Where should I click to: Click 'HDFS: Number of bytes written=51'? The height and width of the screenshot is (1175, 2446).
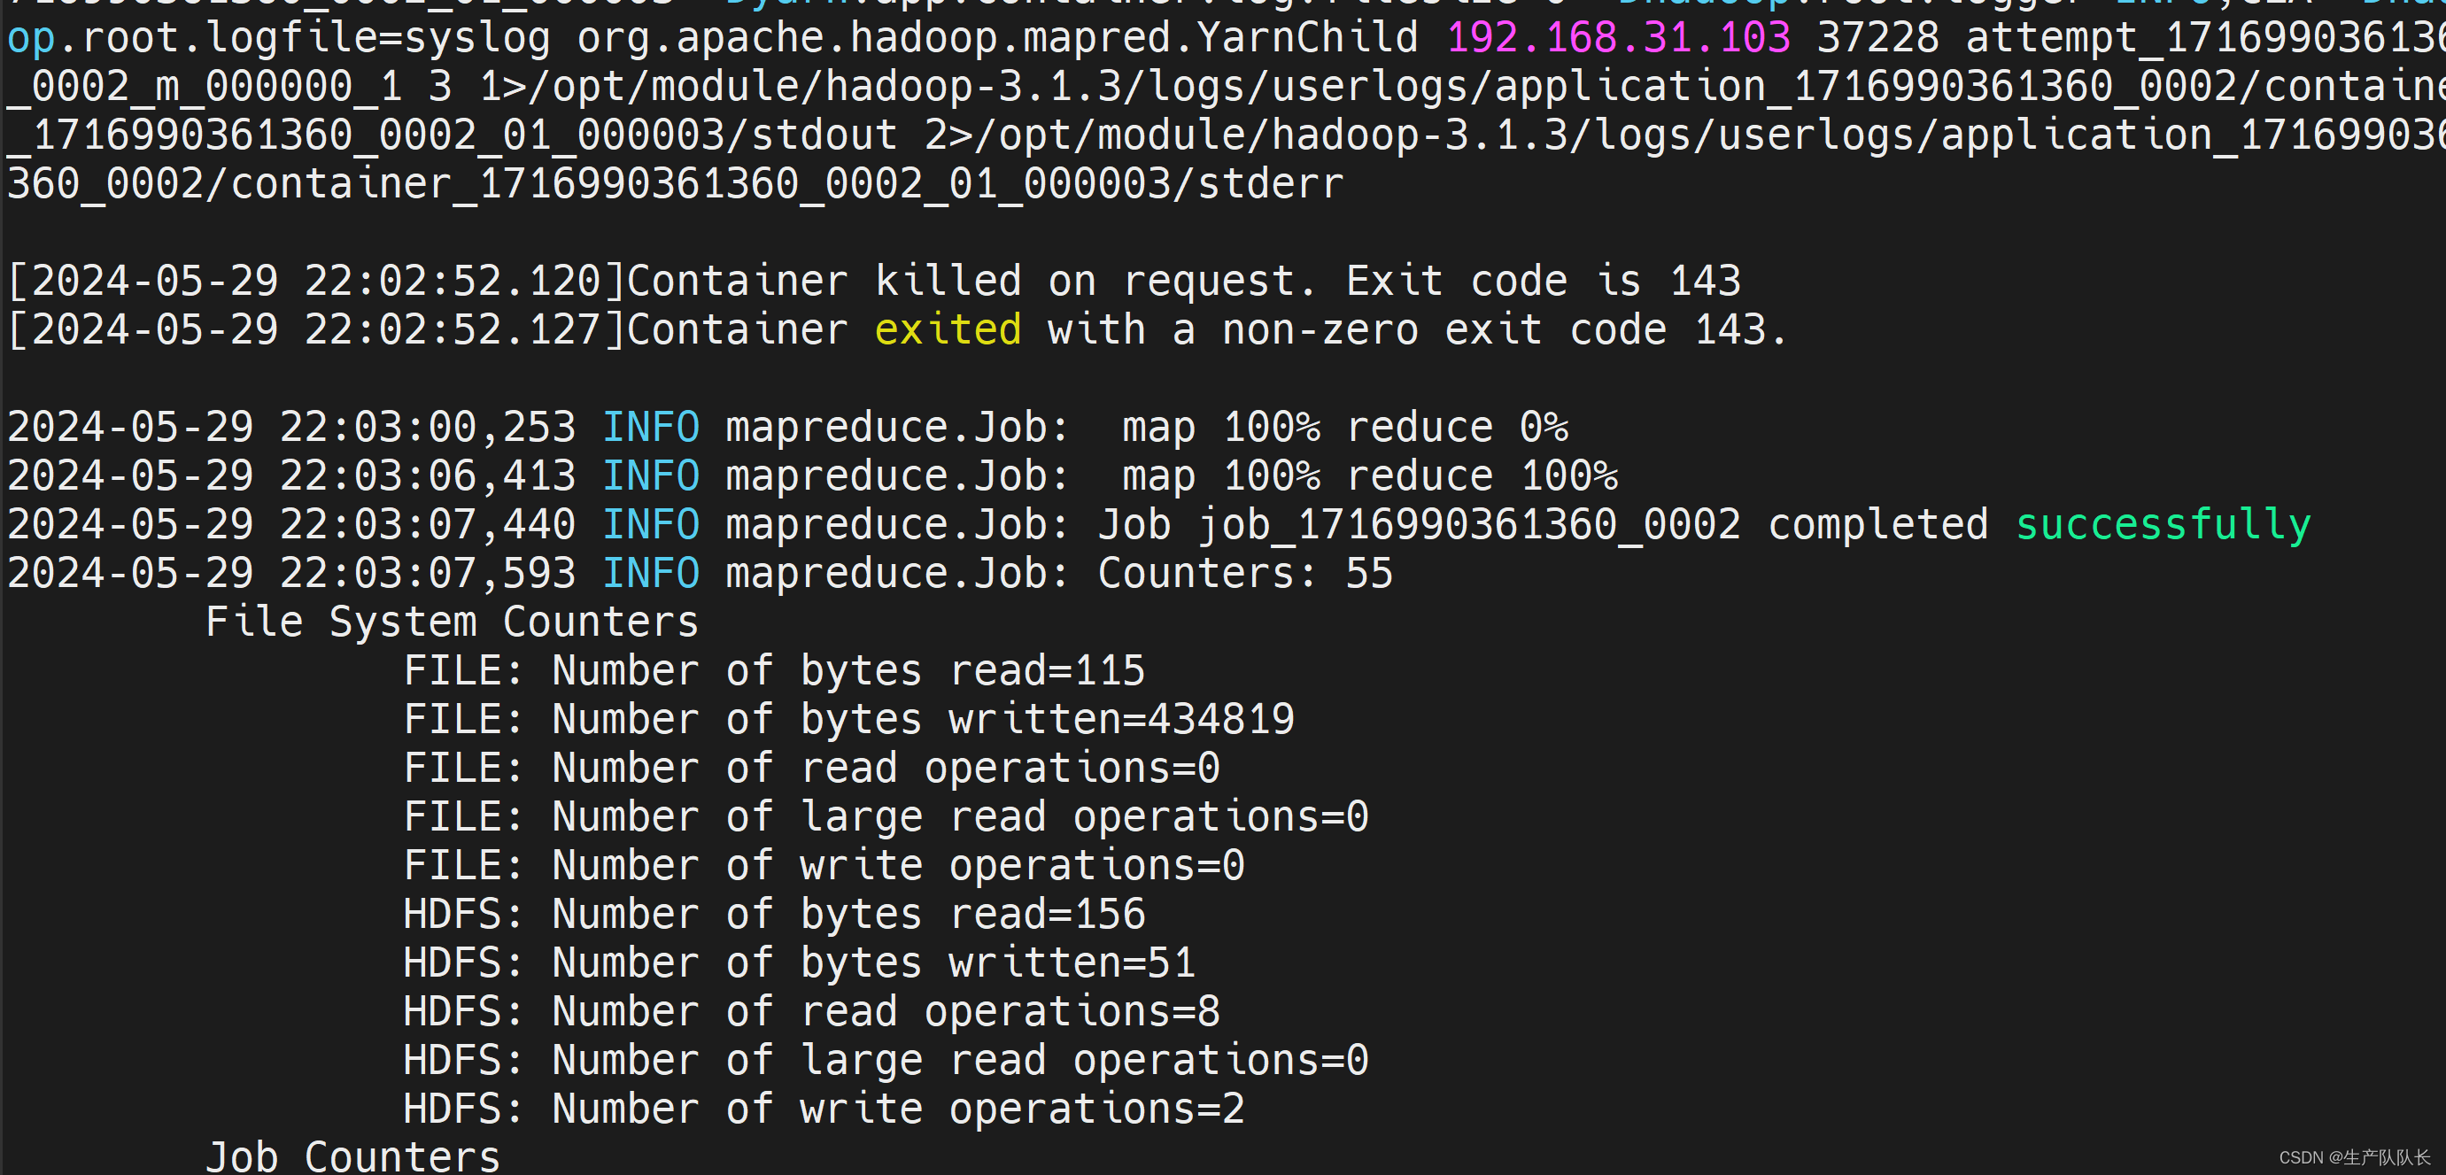(800, 963)
